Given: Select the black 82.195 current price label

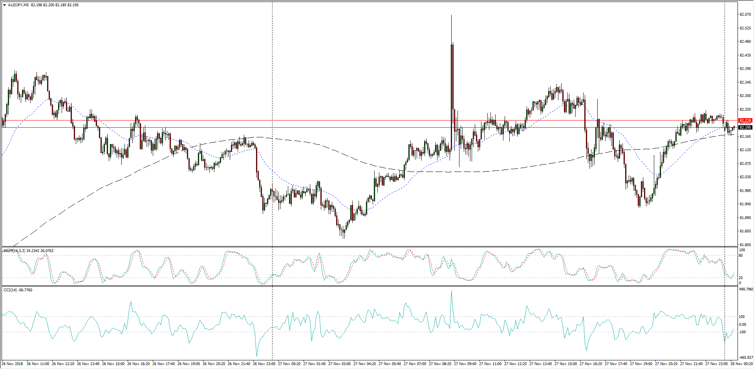Looking at the screenshot, I should pos(745,128).
